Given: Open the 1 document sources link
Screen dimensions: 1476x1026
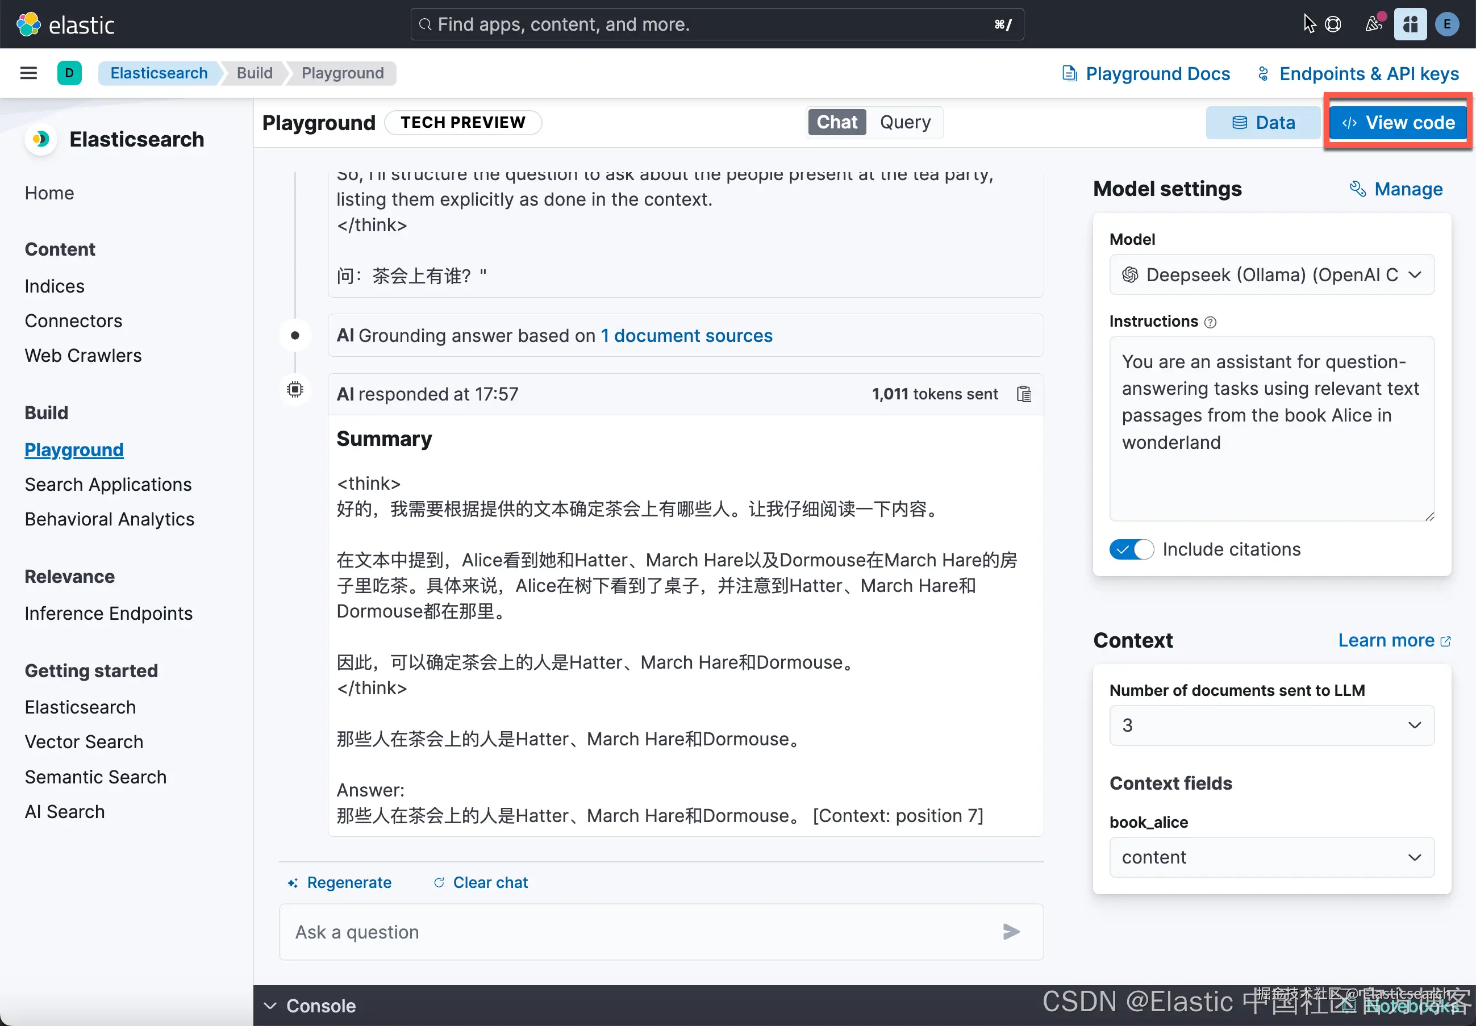Looking at the screenshot, I should click(x=686, y=336).
